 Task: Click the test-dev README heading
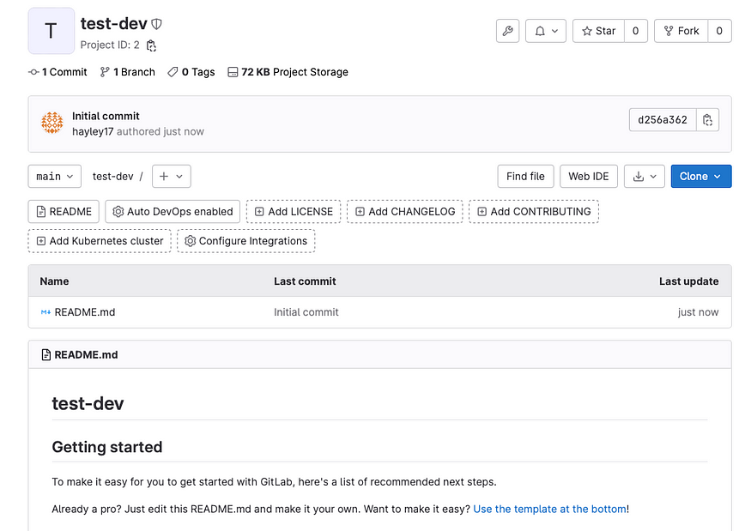(88, 404)
